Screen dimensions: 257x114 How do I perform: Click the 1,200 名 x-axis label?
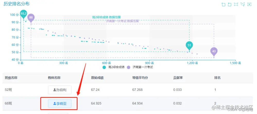tap(192, 63)
